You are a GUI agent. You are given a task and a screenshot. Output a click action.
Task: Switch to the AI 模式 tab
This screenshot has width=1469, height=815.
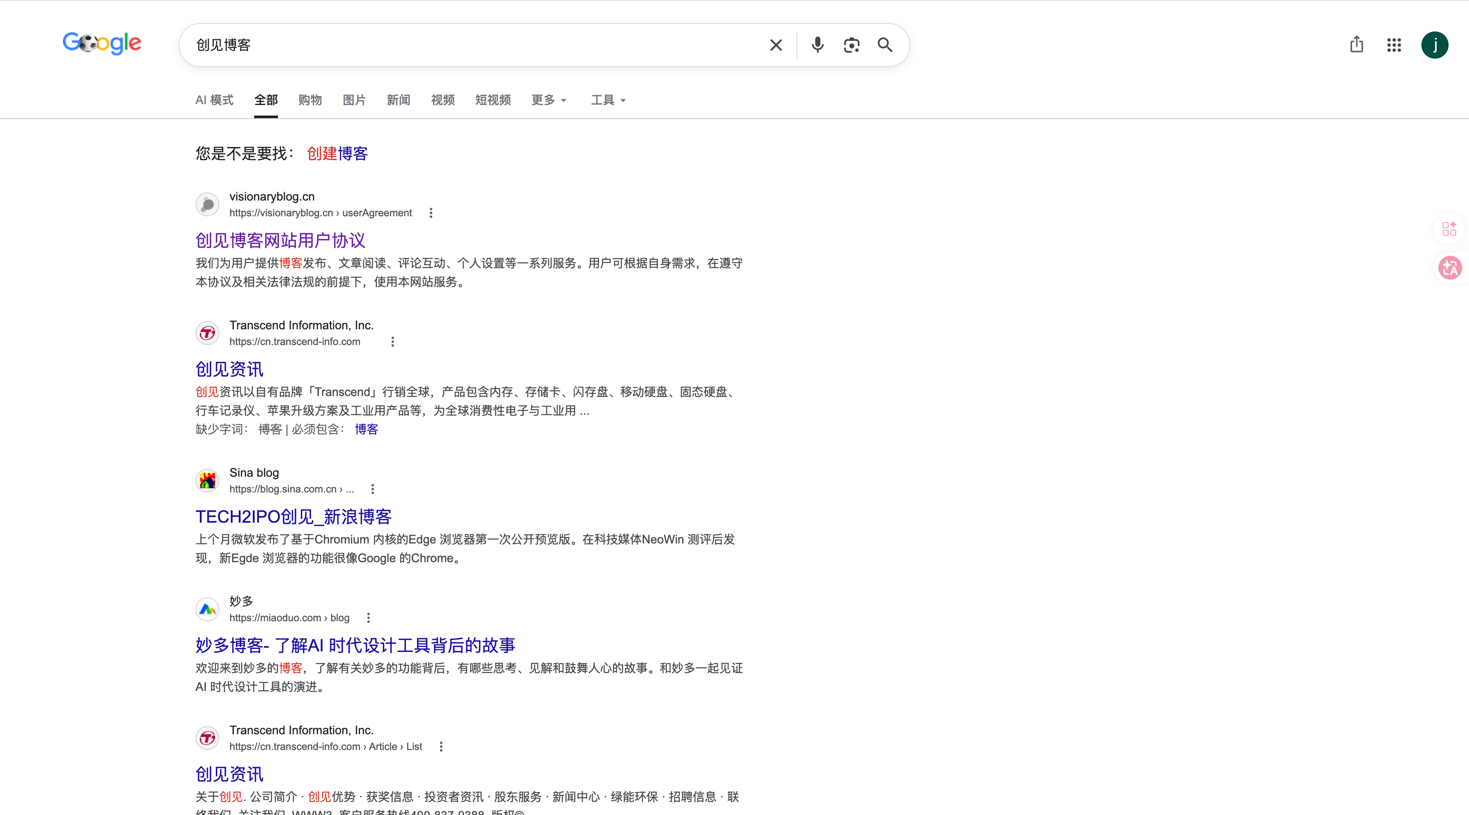(214, 100)
